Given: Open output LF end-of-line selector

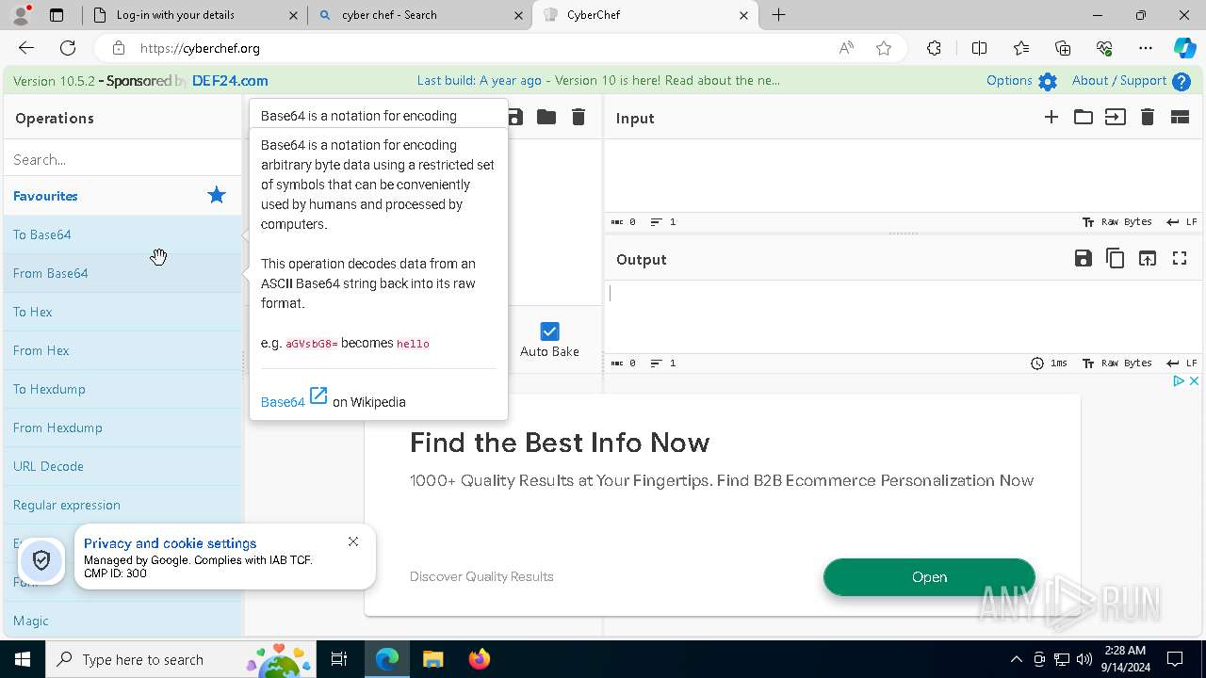Looking at the screenshot, I should pos(1182,363).
